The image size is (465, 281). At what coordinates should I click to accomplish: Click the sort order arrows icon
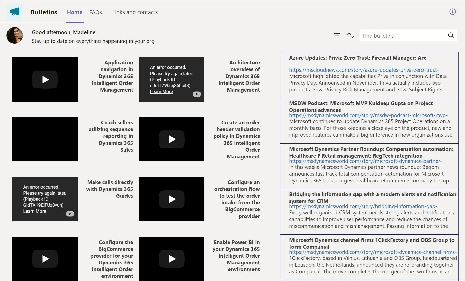click(350, 35)
